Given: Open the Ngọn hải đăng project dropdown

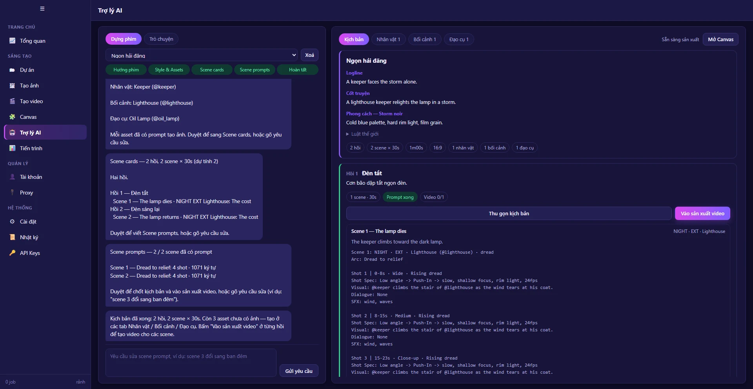Looking at the screenshot, I should pyautogui.click(x=202, y=55).
